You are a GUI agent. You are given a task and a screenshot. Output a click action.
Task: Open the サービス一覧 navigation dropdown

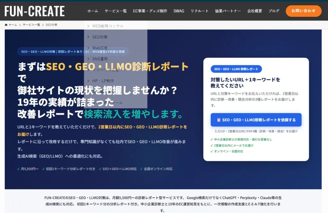116,11
